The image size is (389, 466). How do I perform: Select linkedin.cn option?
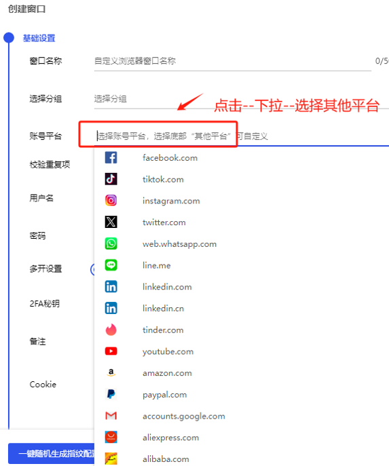[163, 309]
